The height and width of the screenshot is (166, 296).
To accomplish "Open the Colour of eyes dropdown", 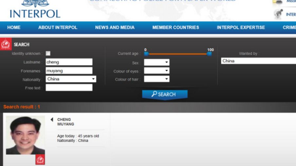I will pyautogui.click(x=157, y=71).
